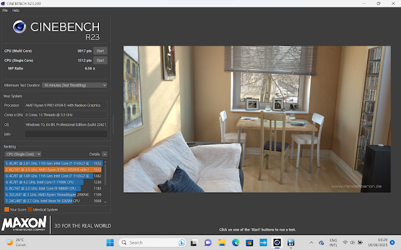Click the OneDrive cloud tray icon

click(x=321, y=242)
